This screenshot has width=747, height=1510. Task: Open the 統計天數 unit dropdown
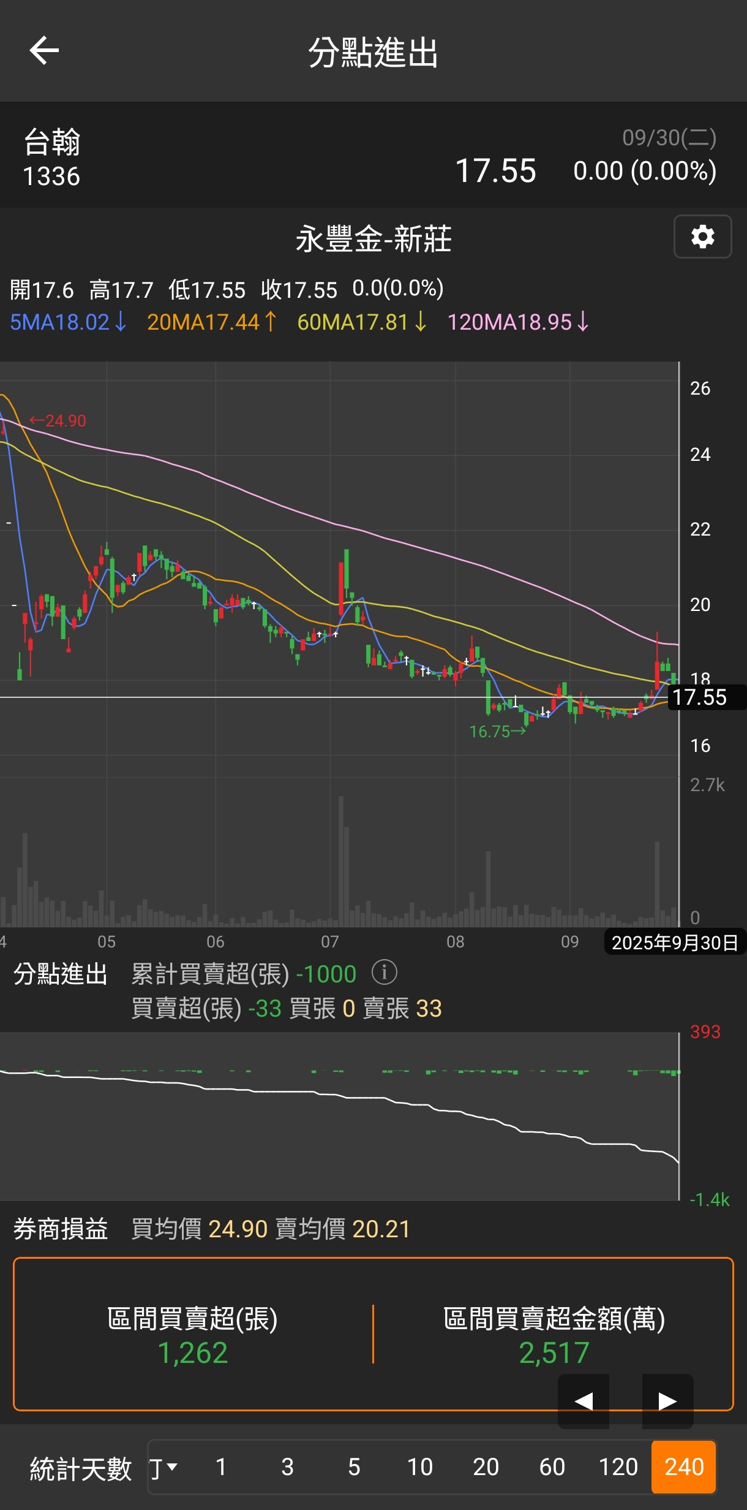coord(163,1468)
